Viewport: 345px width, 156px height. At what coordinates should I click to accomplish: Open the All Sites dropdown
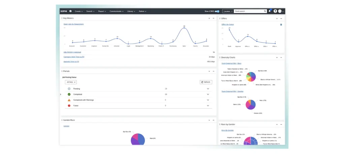[x=71, y=82]
